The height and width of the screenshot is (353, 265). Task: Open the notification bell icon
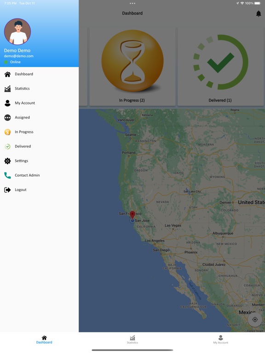[x=259, y=13]
